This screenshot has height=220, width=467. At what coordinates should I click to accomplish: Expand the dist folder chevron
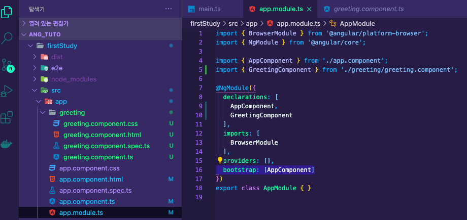[x=35, y=57]
